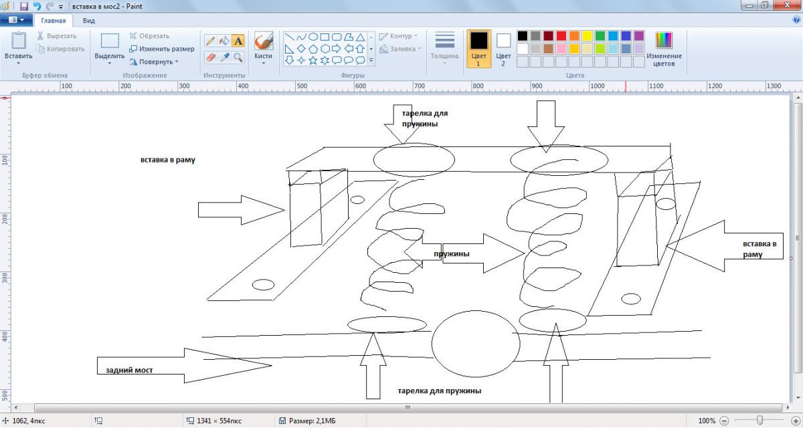Choose the Fill with color bucket tool
The width and height of the screenshot is (803, 428).
[x=224, y=41]
